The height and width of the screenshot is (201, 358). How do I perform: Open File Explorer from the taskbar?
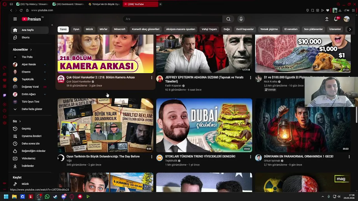click(14, 197)
